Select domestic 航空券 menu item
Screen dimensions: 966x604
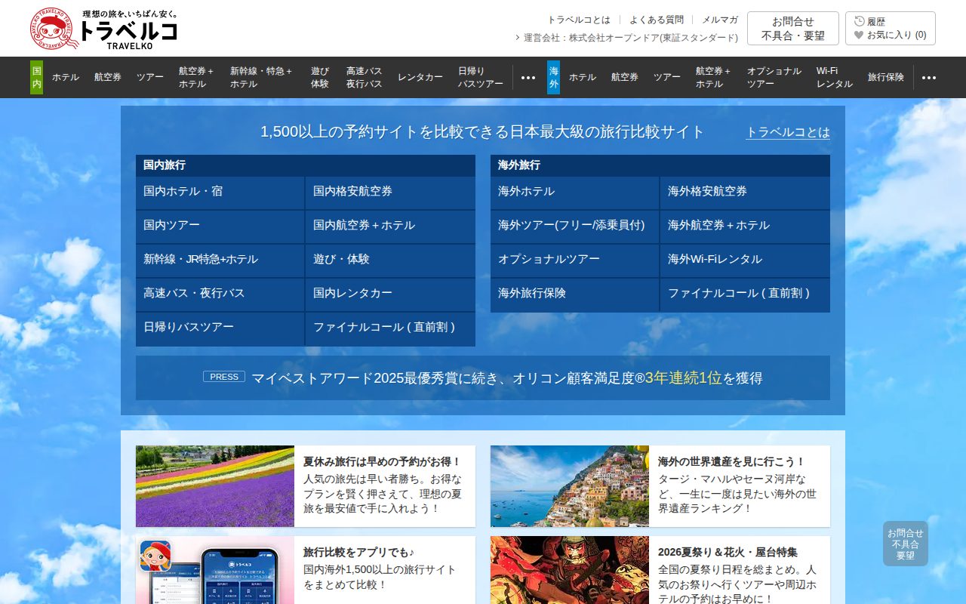pyautogui.click(x=108, y=77)
